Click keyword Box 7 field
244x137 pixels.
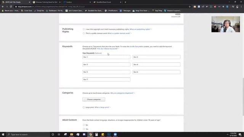coord(106,80)
